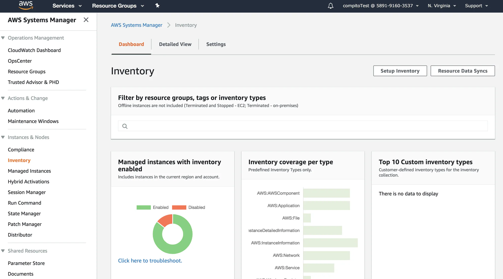Image resolution: width=503 pixels, height=279 pixels.
Task: Click the search magnifier icon
Action: 125,126
